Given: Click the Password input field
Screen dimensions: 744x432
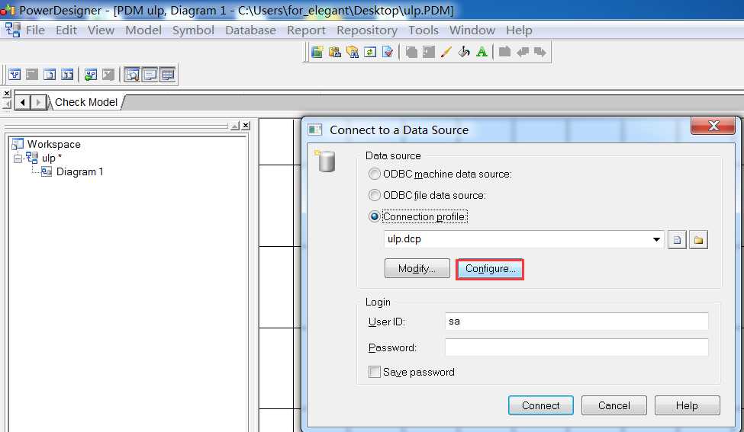Looking at the screenshot, I should tap(577, 347).
